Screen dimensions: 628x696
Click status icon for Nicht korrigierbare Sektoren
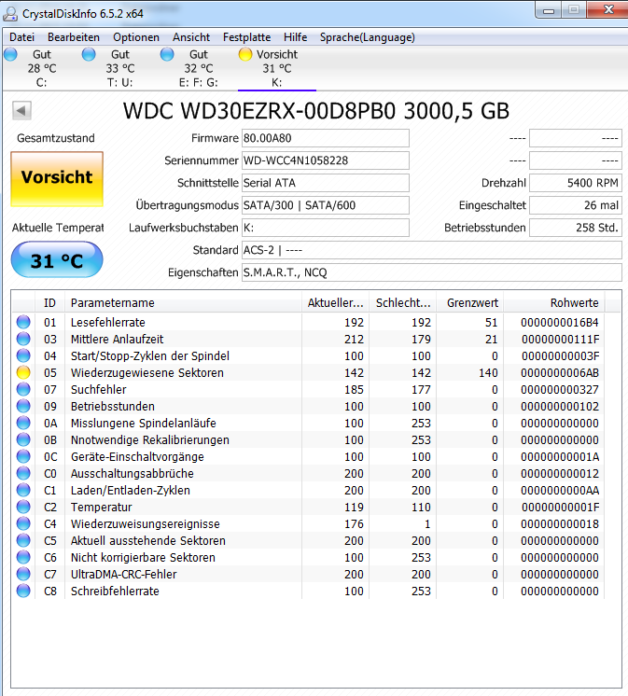23,558
